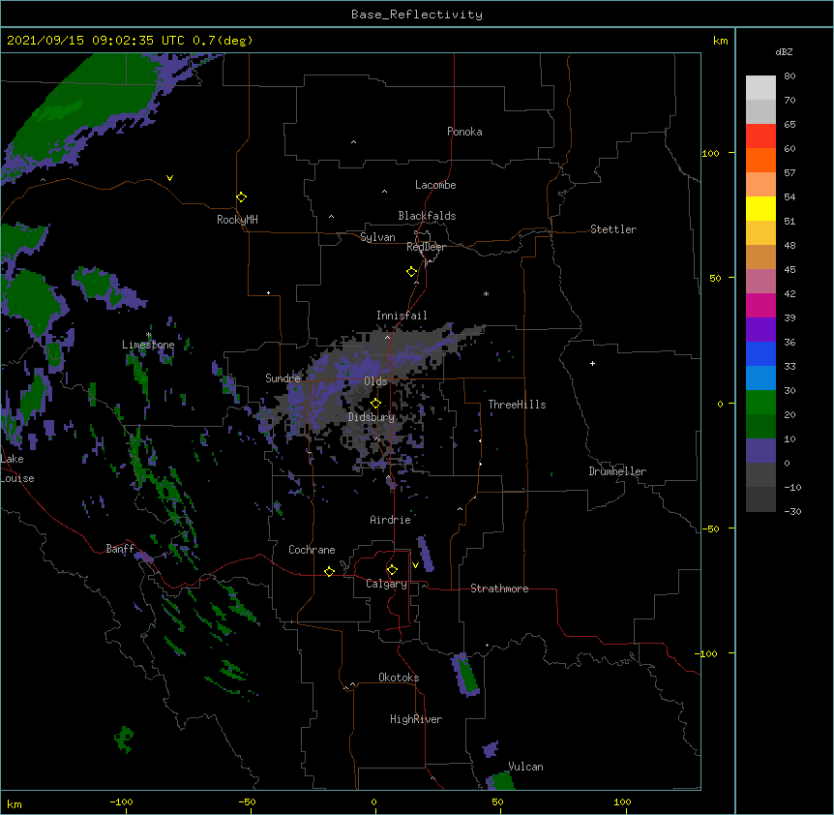Click the 80 value in dBZ legend
Screen dimensions: 834x815
point(789,76)
